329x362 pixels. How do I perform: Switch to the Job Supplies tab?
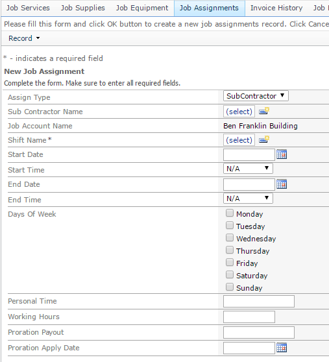(82, 8)
